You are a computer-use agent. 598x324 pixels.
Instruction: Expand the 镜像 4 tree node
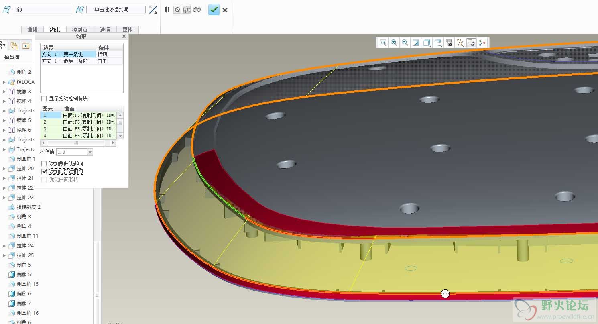pos(4,101)
